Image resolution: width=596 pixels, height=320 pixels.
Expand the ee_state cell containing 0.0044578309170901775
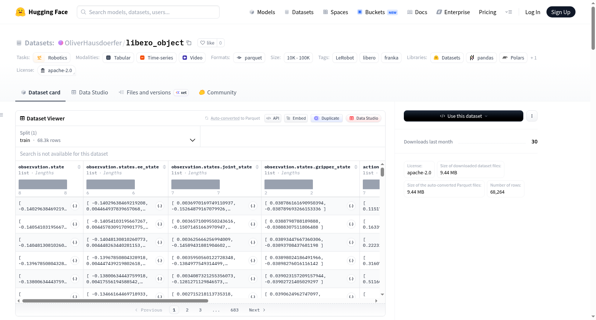click(x=160, y=224)
